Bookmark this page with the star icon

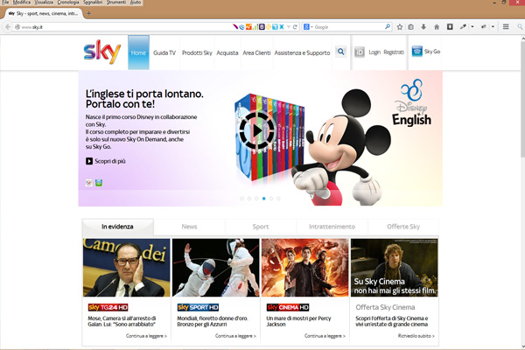[x=400, y=27]
